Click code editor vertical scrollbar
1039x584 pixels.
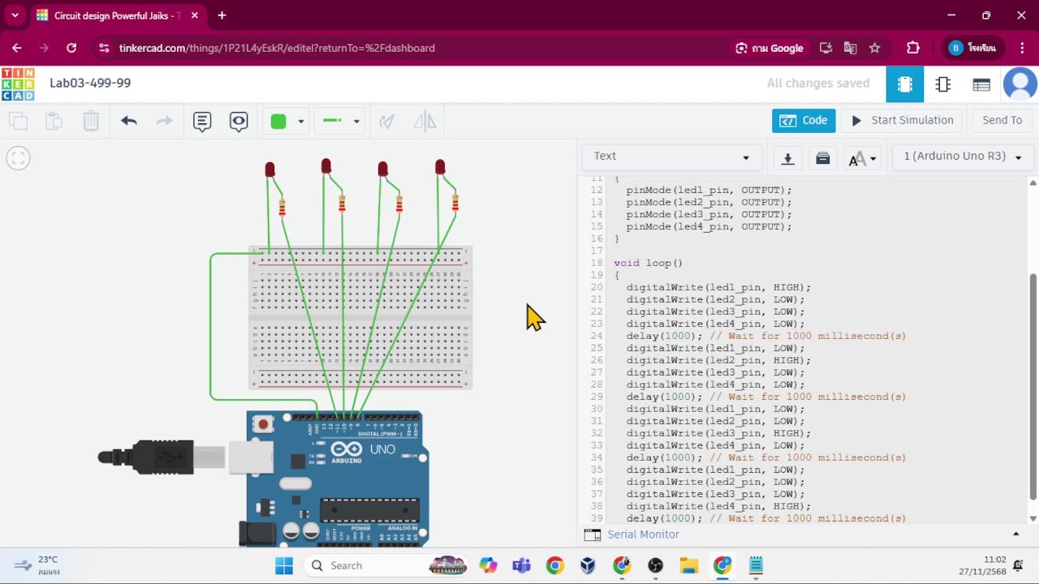1033,387
